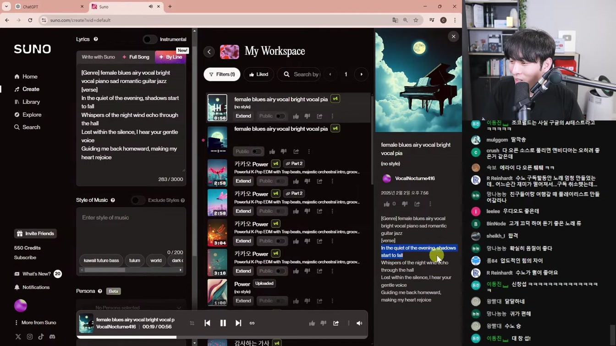Open Suno's X social link

tap(18, 337)
